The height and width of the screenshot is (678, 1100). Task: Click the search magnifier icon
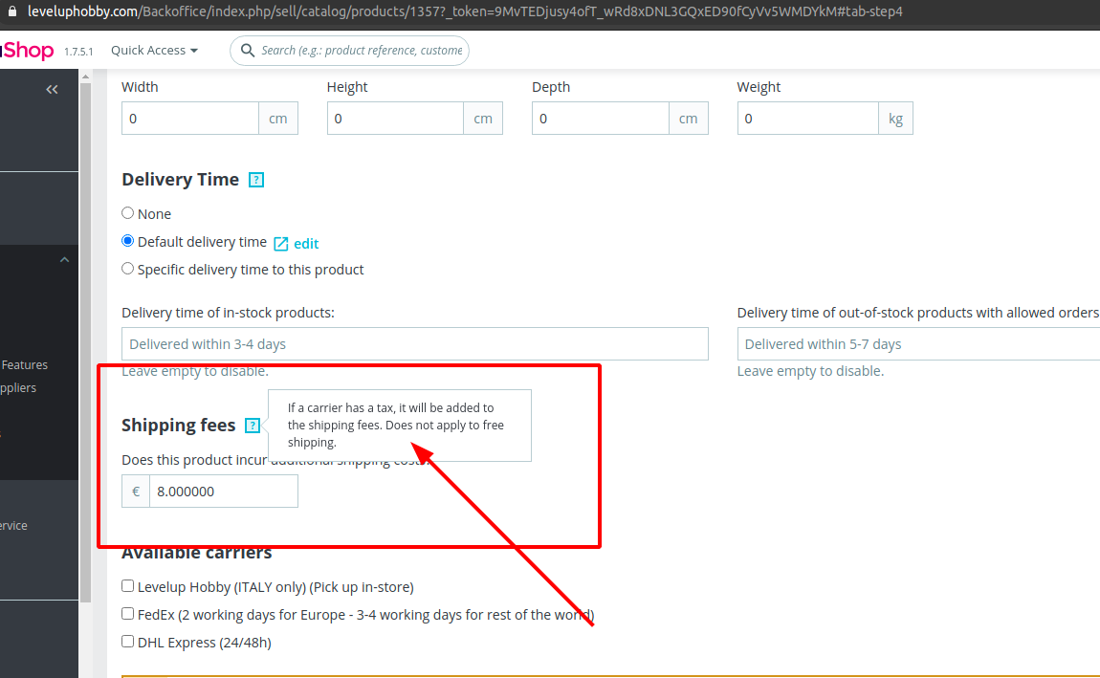(x=249, y=50)
